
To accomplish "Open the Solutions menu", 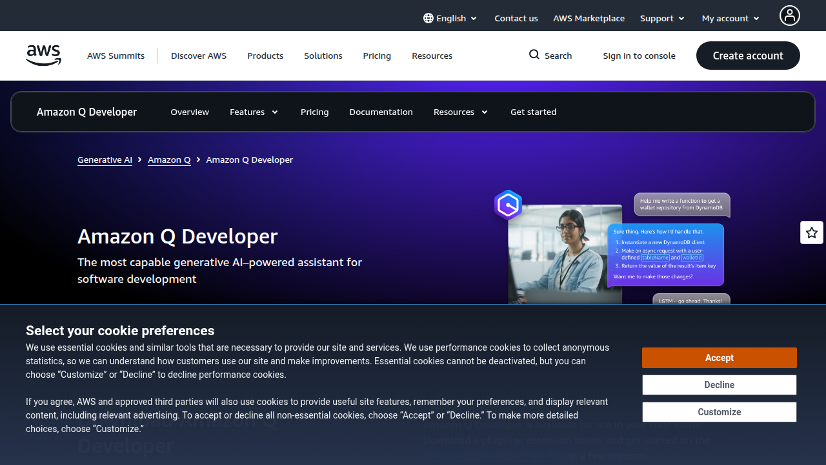I will pos(323,56).
